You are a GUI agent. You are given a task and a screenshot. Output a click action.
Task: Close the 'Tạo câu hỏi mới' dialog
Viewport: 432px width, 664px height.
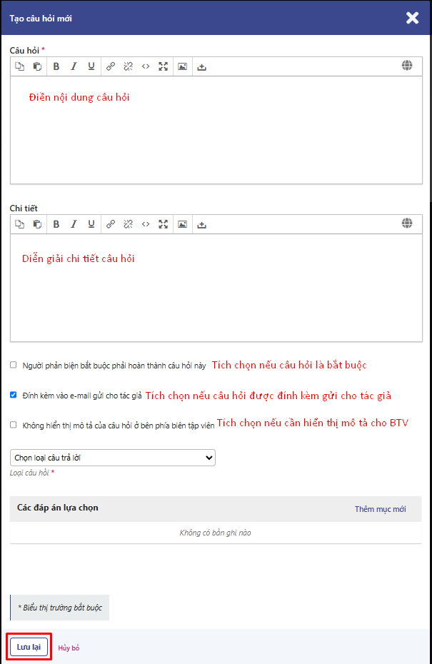point(412,18)
